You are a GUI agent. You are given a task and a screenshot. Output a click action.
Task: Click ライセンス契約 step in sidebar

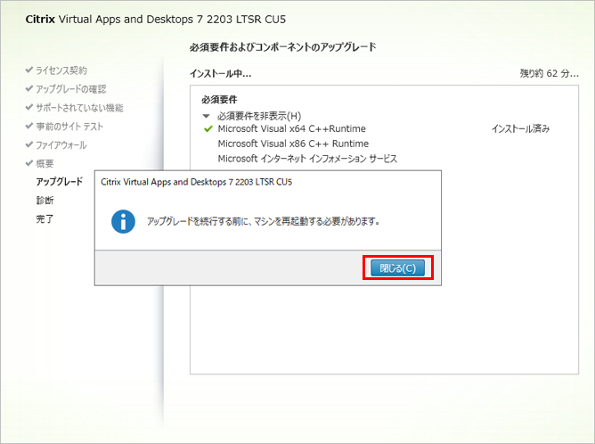pyautogui.click(x=61, y=70)
